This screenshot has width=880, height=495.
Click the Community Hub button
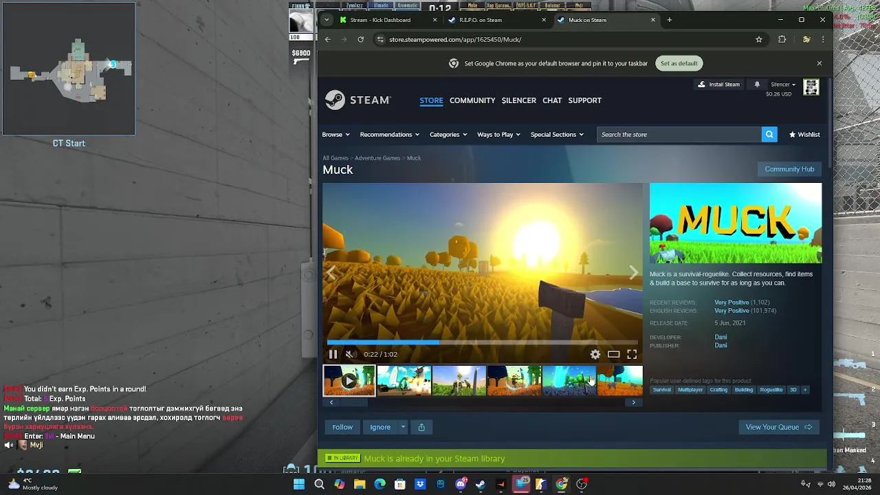tap(789, 169)
